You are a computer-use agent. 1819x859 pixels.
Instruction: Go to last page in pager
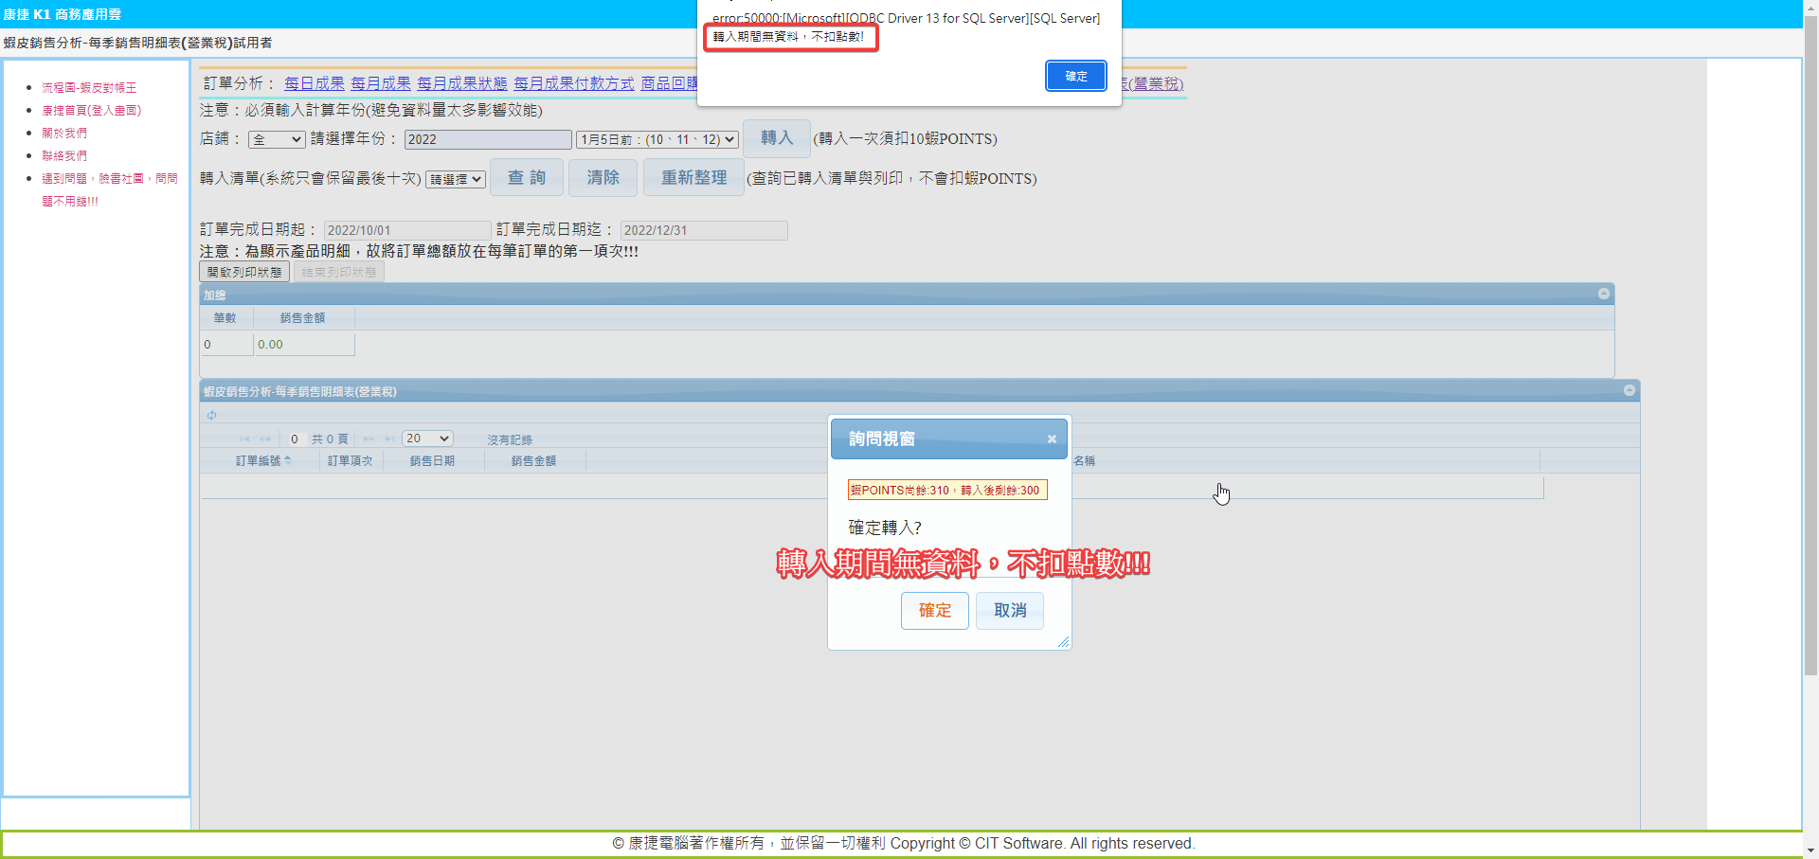[x=389, y=439]
